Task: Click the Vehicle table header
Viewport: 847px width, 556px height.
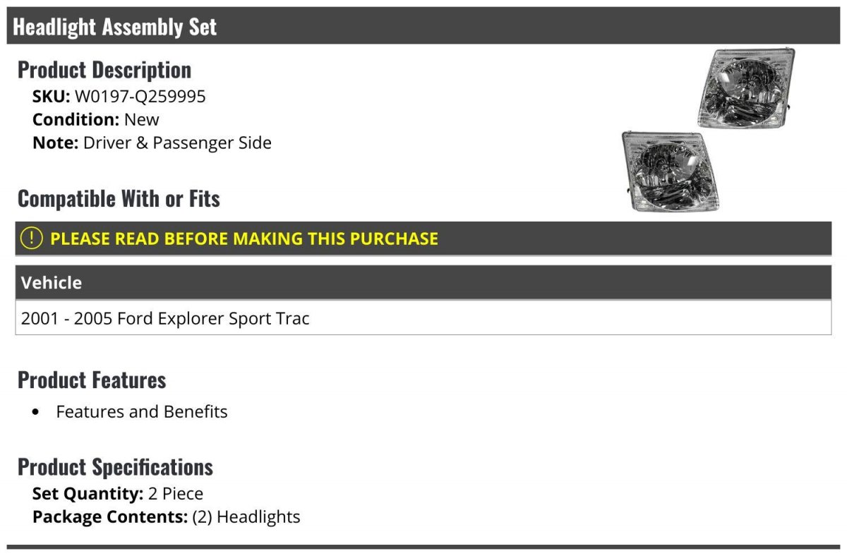Action: (x=423, y=282)
